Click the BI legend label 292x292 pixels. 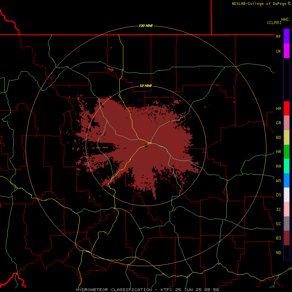278,238
